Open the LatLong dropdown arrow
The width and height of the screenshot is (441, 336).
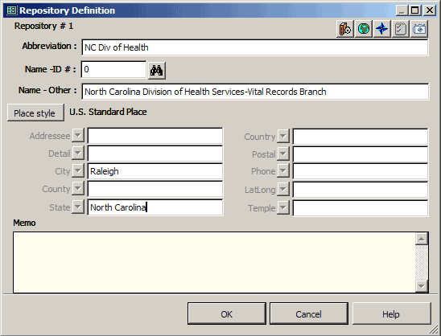283,189
